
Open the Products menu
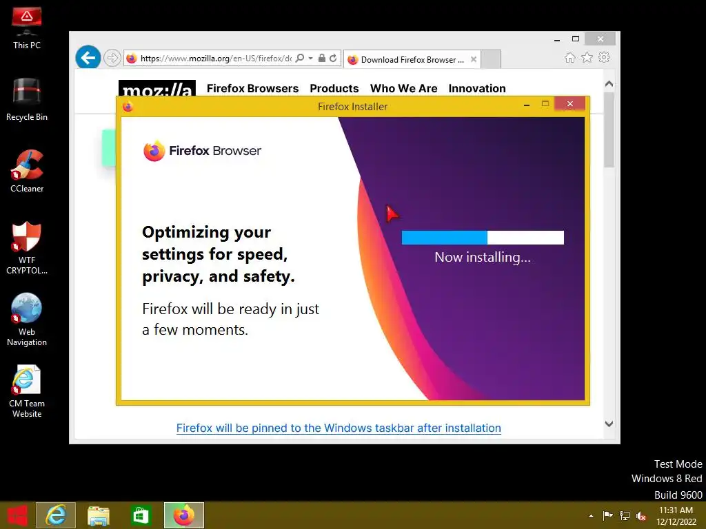click(x=334, y=88)
